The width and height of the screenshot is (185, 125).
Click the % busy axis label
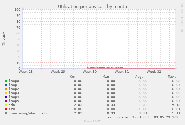pyautogui.click(x=3, y=39)
